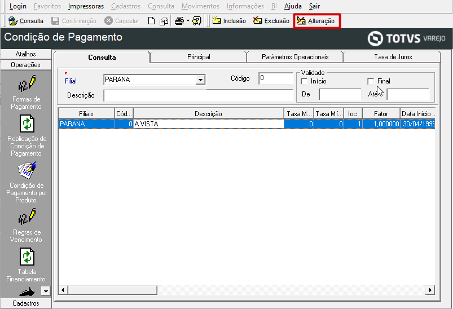Open Tabela Financiamento shortcut
The width and height of the screenshot is (453, 309).
pyautogui.click(x=26, y=265)
